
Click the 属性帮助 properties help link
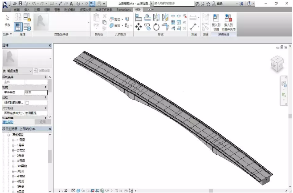(8, 122)
